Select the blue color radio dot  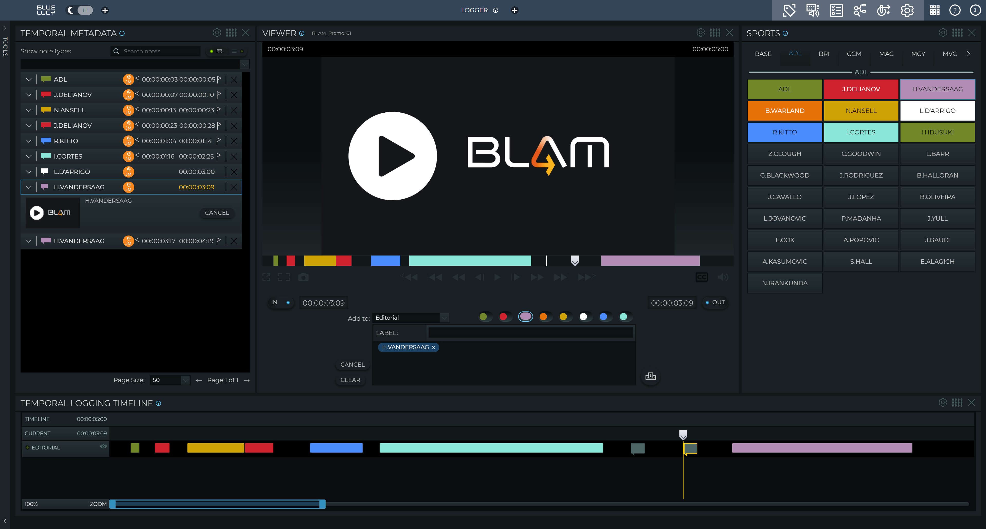pos(603,317)
